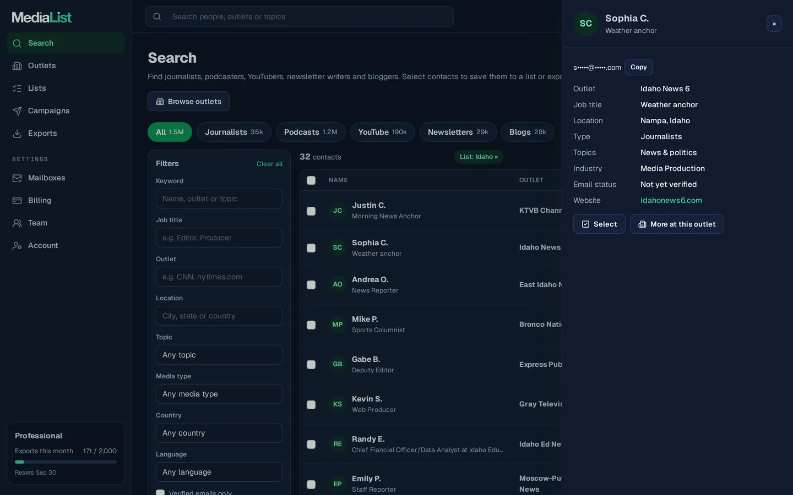Select the Journalists 35k tab

[x=234, y=132]
